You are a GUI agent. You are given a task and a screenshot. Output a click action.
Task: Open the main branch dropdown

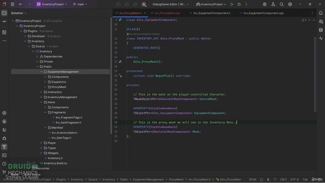pyautogui.click(x=80, y=4)
